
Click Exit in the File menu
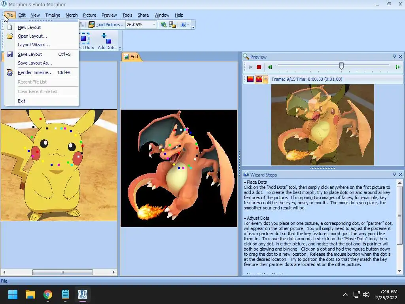(41, 101)
